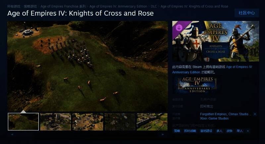Select the DLC breadcrumb link
This screenshot has width=265, height=144.
tap(154, 6)
